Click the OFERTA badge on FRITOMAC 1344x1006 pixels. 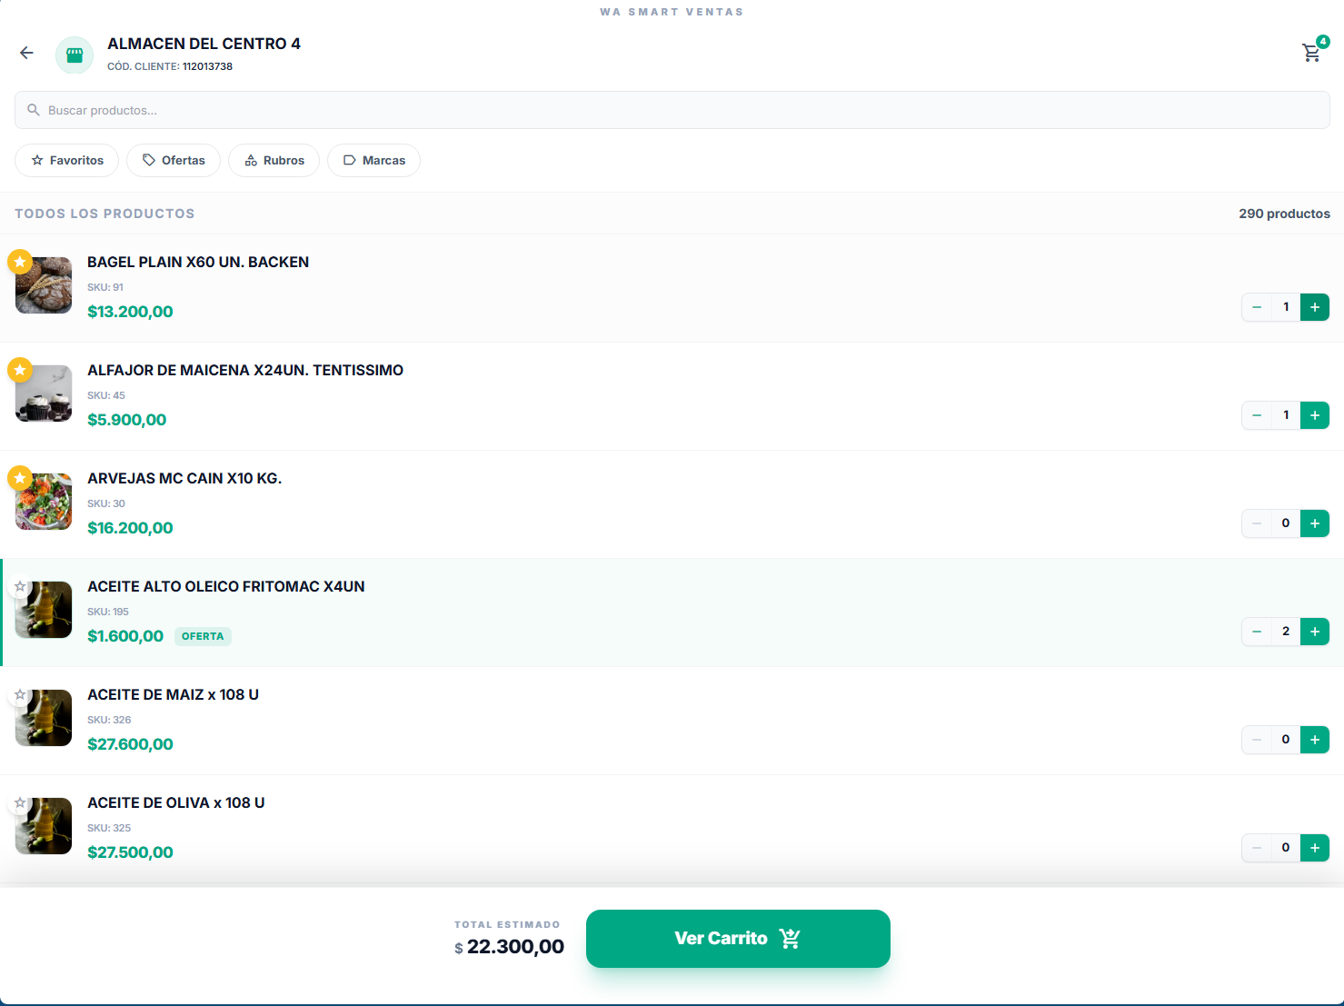click(x=203, y=636)
